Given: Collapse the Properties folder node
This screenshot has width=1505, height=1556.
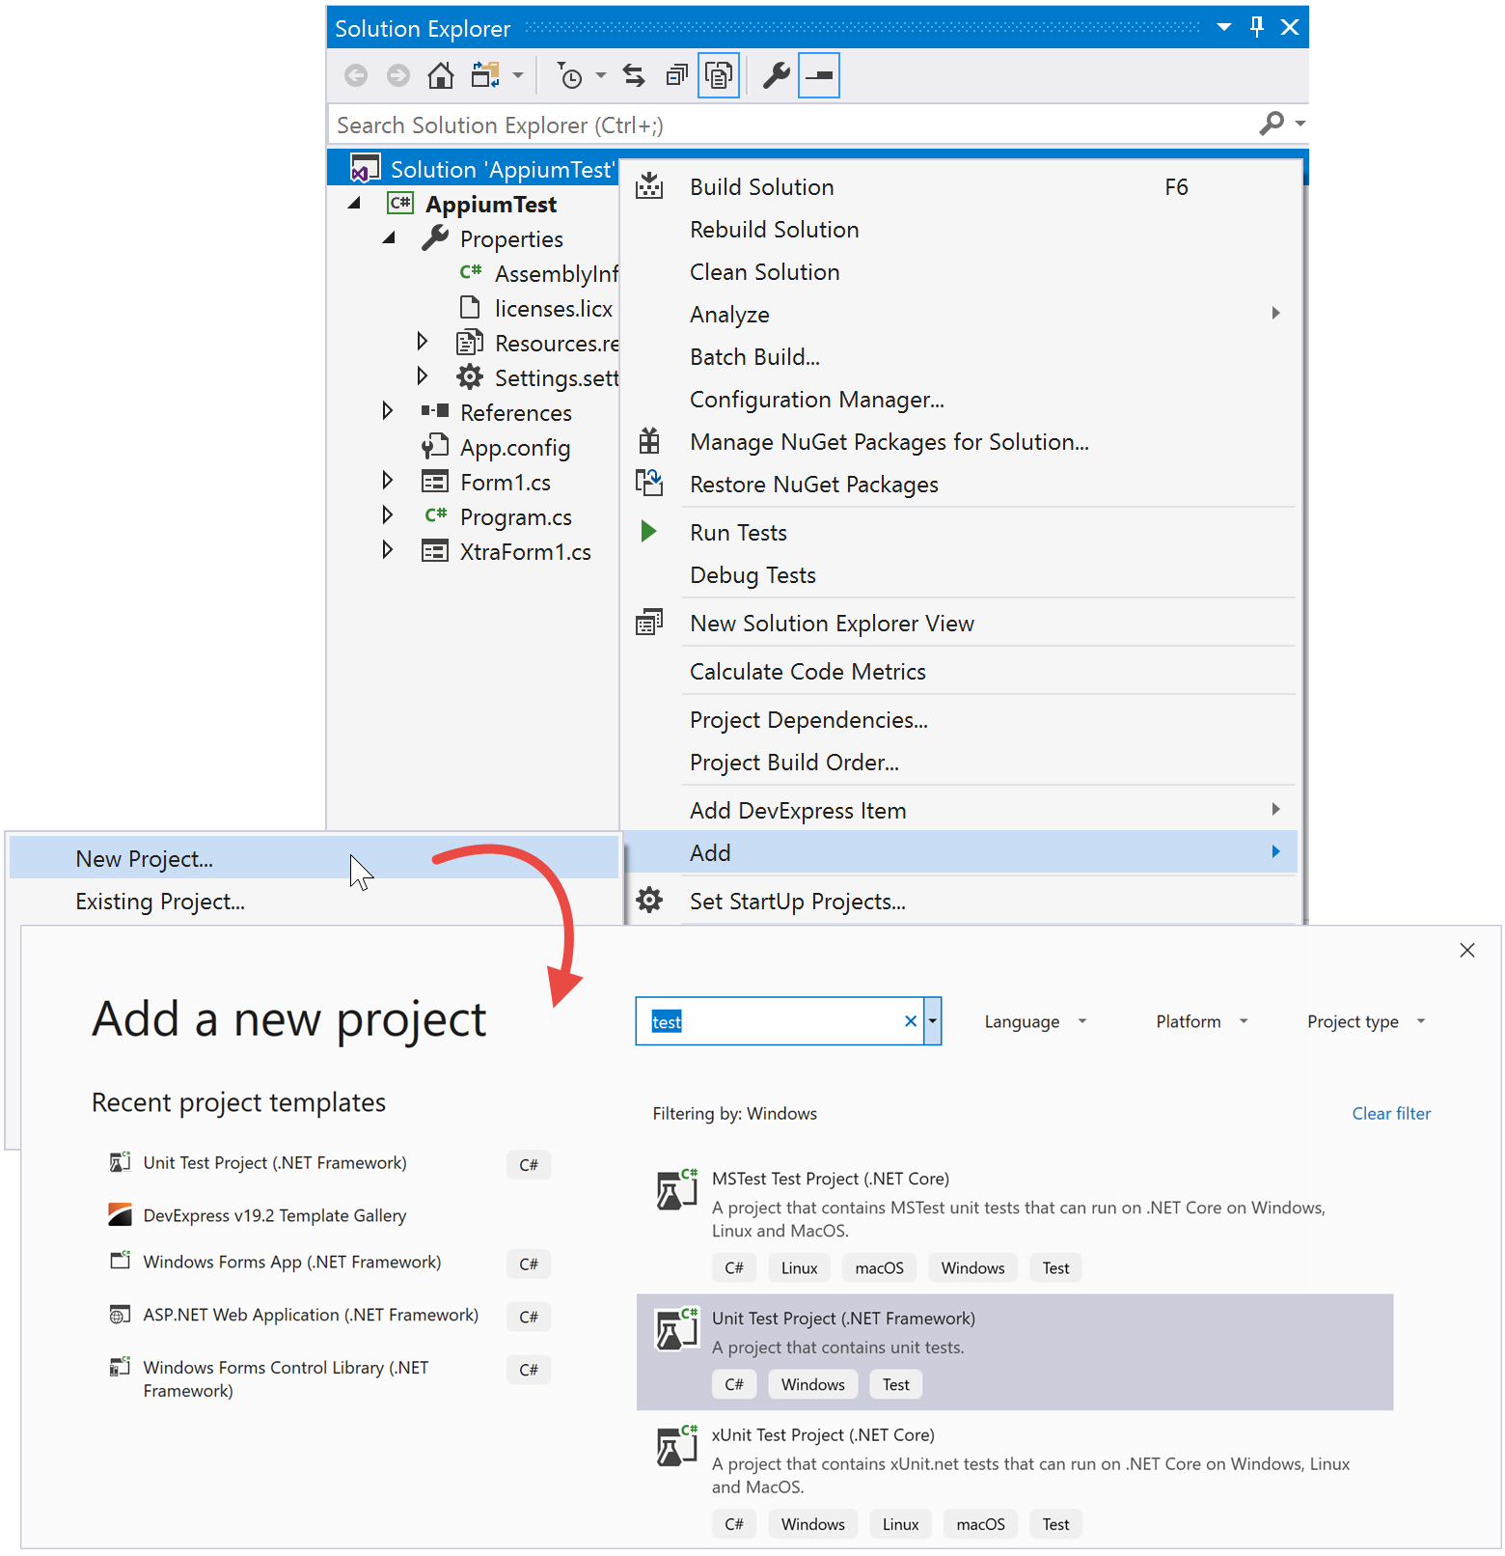Looking at the screenshot, I should click(389, 238).
